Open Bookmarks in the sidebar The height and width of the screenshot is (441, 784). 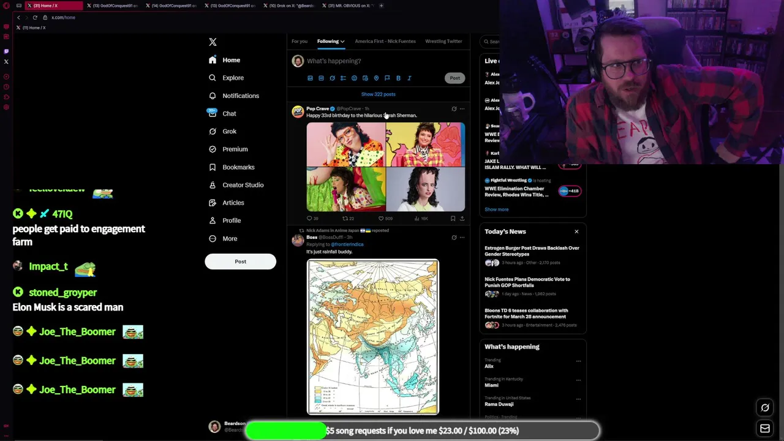(231, 167)
